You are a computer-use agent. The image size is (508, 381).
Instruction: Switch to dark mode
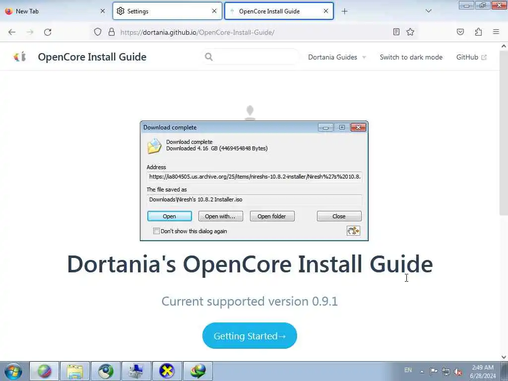point(411,58)
